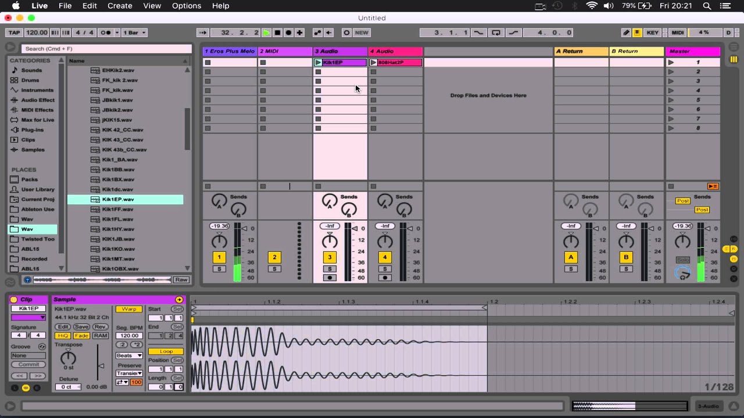Select Instruments category
The image size is (744, 418).
pos(37,90)
